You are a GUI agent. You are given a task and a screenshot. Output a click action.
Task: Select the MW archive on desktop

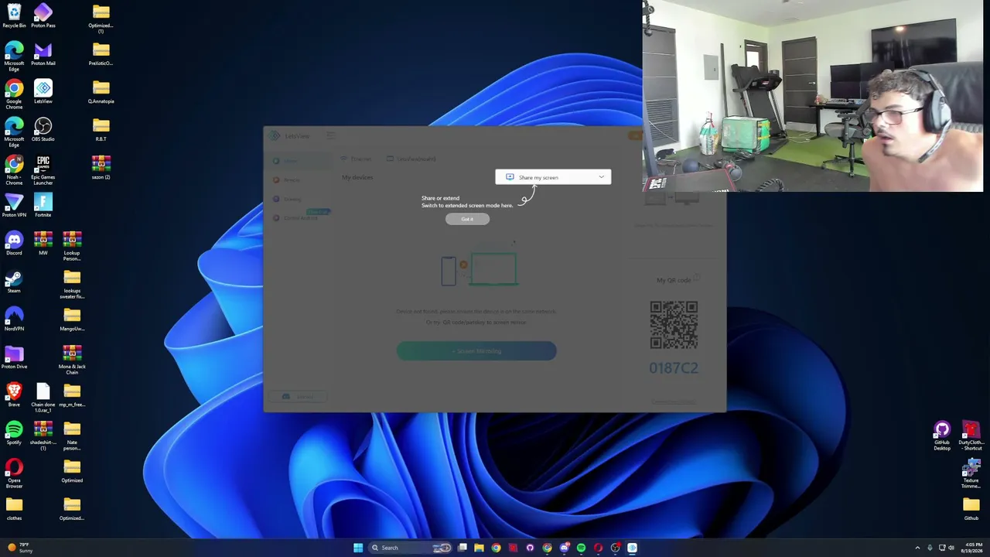pos(43,244)
